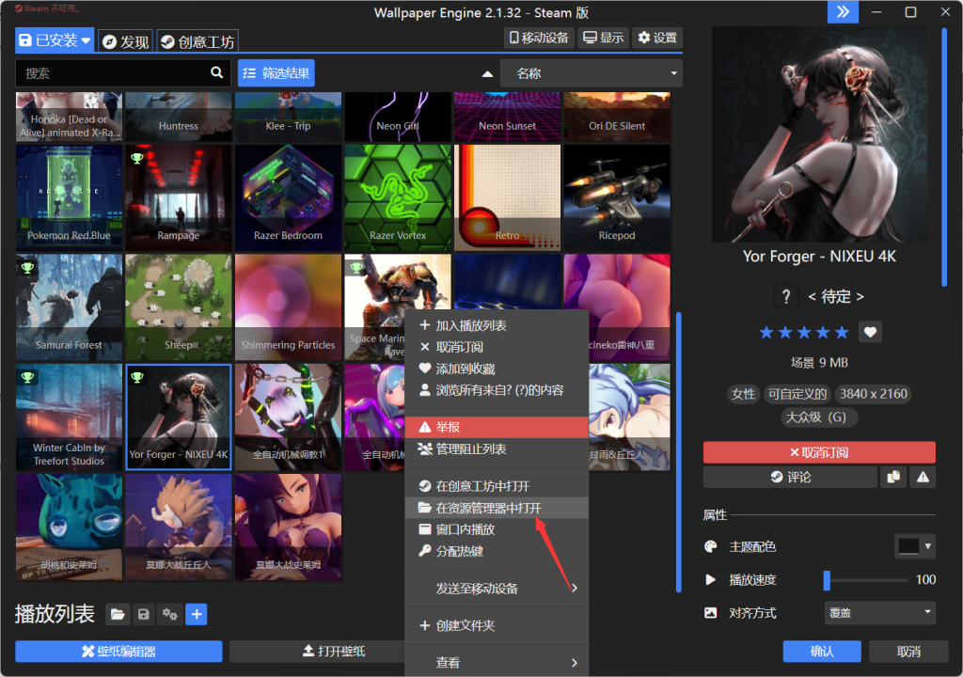
Task: Adjust the 播放速度 slider
Action: click(866, 580)
